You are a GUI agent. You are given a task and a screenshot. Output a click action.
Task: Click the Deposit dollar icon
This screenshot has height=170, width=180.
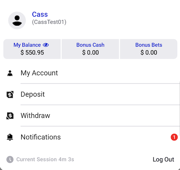(10, 94)
